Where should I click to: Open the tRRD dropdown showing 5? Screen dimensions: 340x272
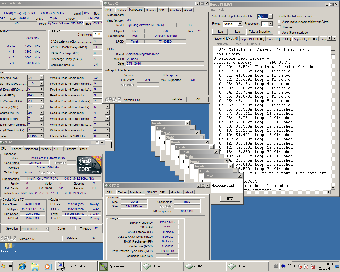tap(42, 89)
